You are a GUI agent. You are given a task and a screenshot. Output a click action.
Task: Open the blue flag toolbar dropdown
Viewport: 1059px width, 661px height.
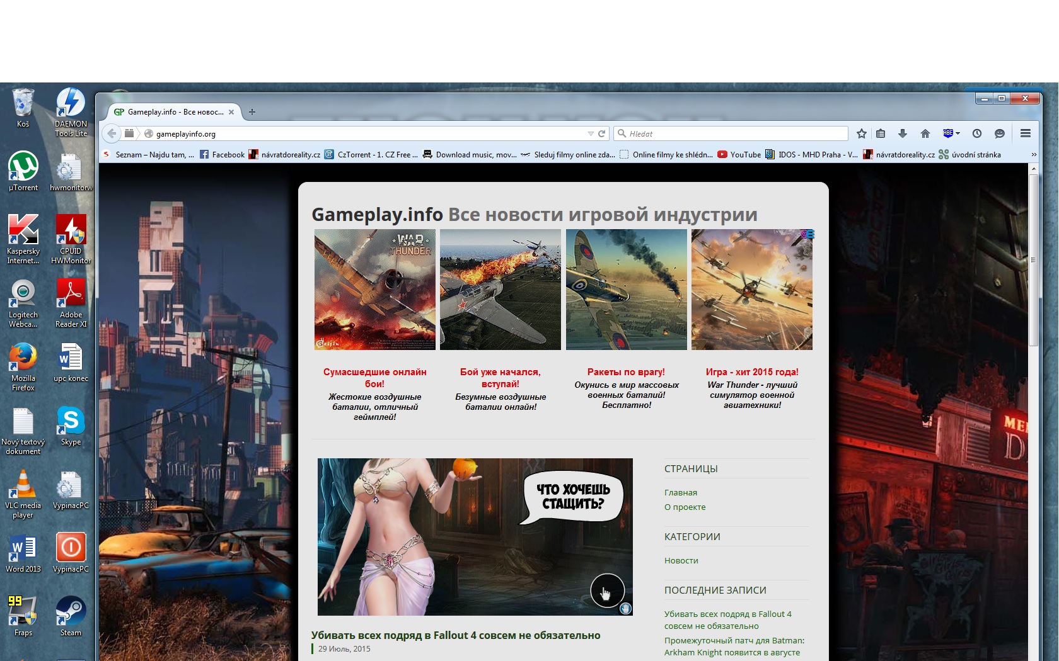point(951,133)
